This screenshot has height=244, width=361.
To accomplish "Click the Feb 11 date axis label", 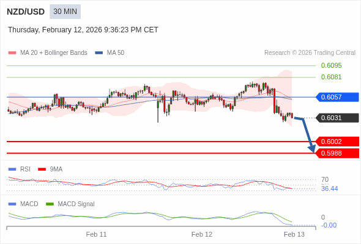I will (96, 234).
